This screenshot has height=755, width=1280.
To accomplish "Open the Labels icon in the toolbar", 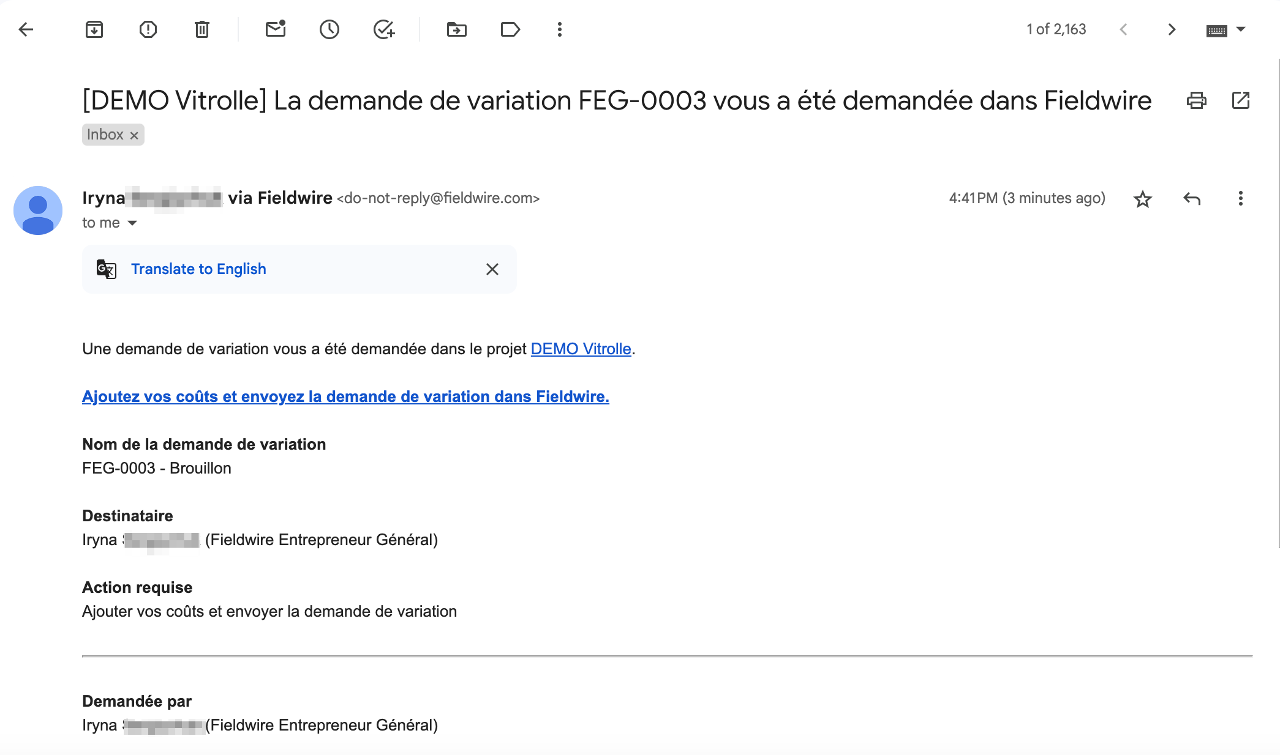I will point(510,29).
